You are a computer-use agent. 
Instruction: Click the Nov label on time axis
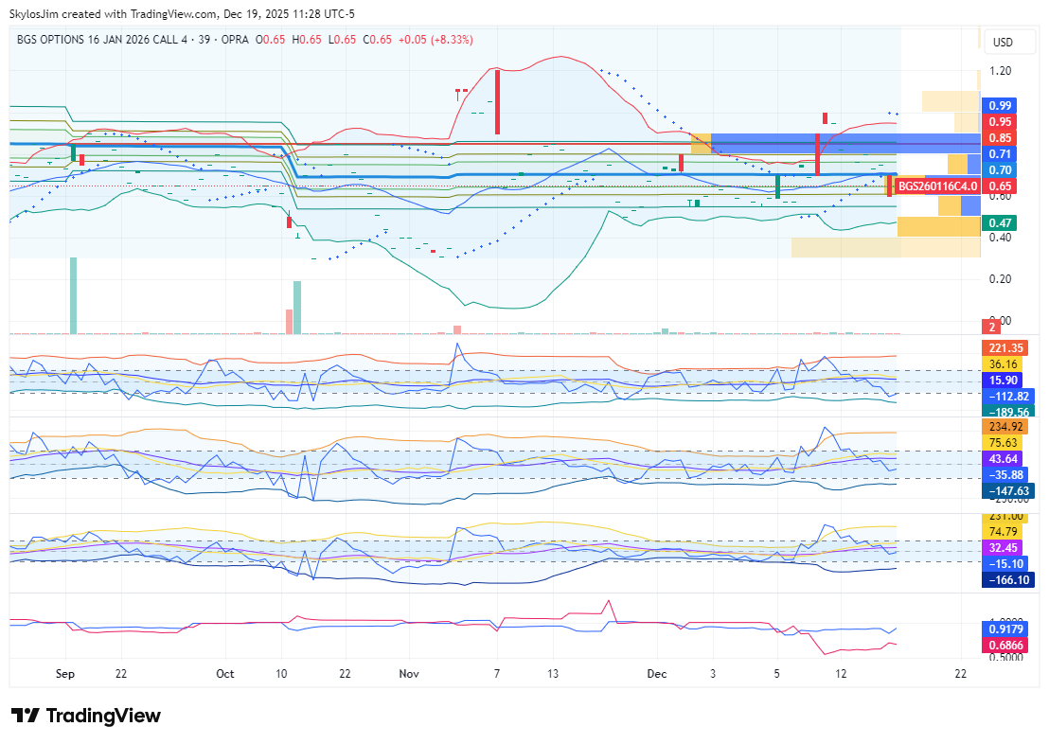tap(409, 674)
